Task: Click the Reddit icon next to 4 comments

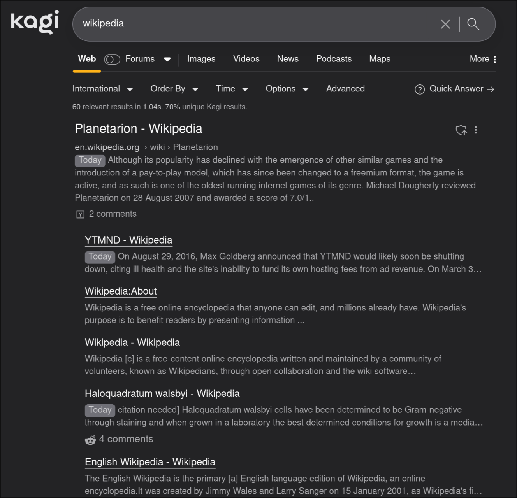Action: (x=90, y=440)
